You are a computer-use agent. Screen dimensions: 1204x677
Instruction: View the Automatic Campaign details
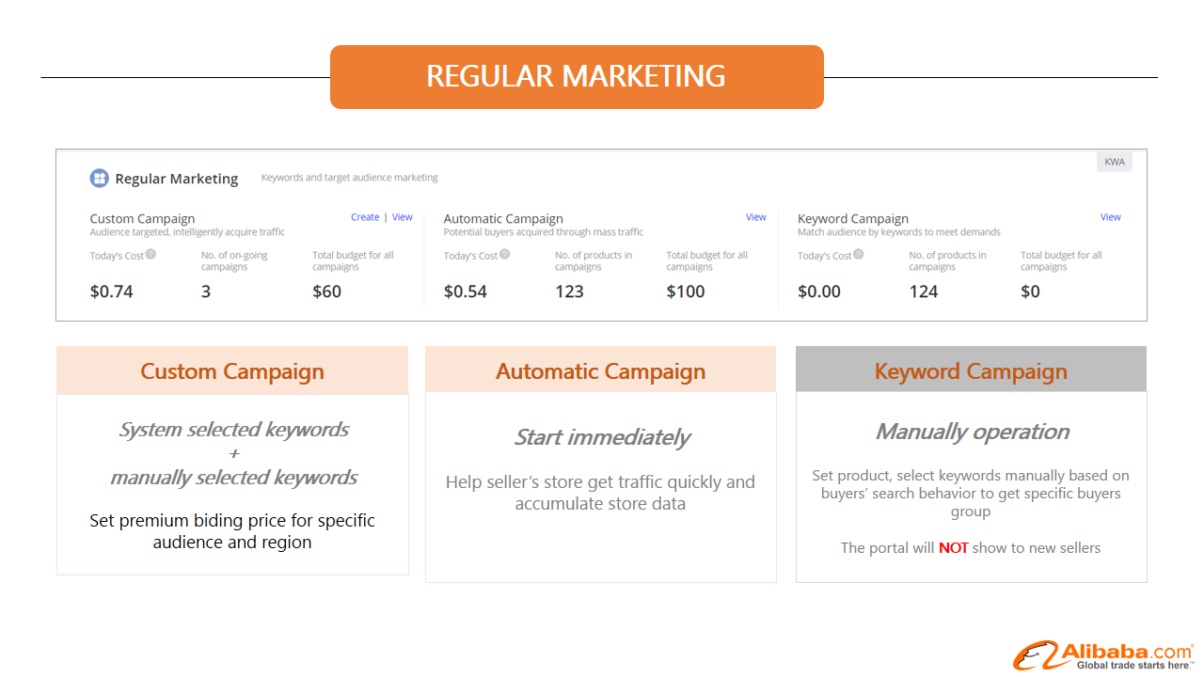point(756,217)
